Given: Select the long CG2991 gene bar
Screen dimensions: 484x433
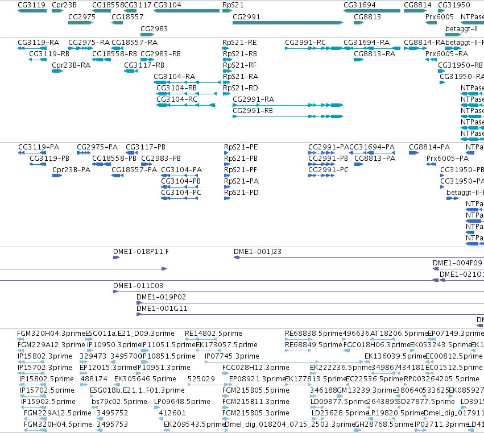Looking at the screenshot, I should (x=288, y=23).
